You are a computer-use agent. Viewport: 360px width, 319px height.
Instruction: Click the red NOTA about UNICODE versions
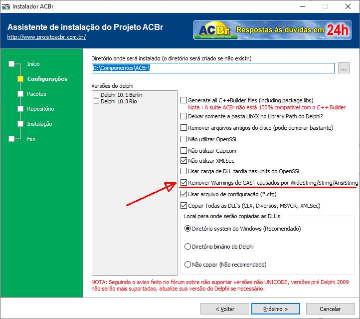click(x=220, y=285)
